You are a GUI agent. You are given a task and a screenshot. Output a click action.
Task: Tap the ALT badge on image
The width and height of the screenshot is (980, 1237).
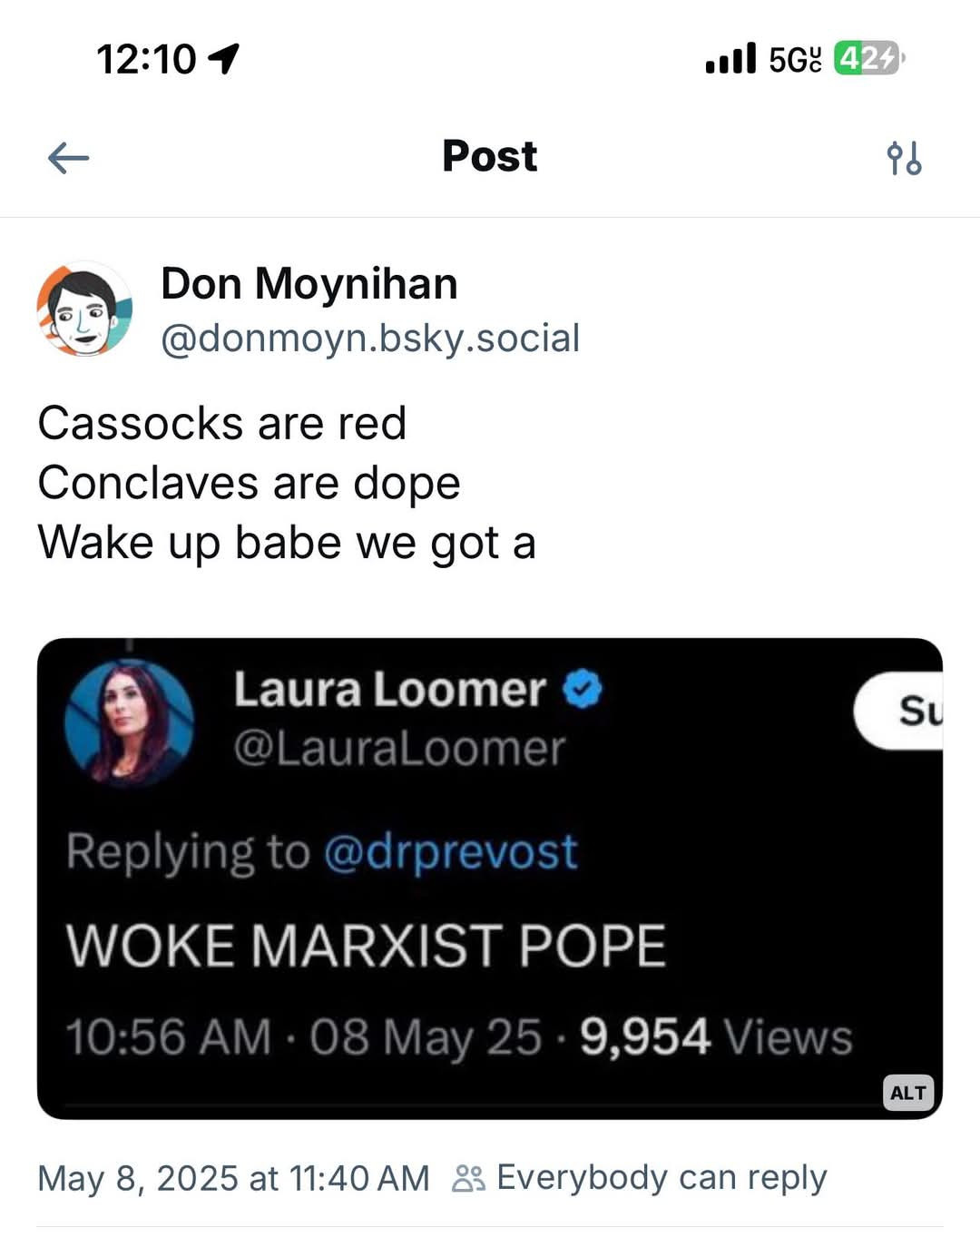click(908, 1093)
